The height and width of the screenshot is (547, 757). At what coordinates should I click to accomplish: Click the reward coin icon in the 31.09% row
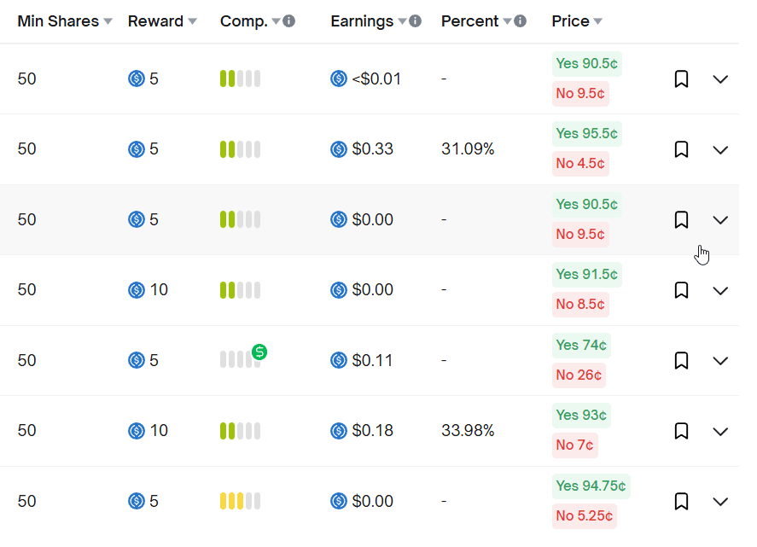click(x=137, y=149)
